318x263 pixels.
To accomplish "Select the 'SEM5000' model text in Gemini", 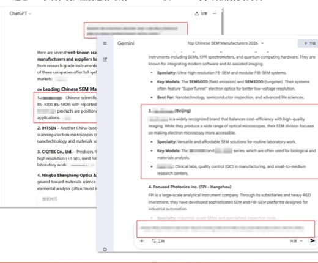I will (198, 81).
